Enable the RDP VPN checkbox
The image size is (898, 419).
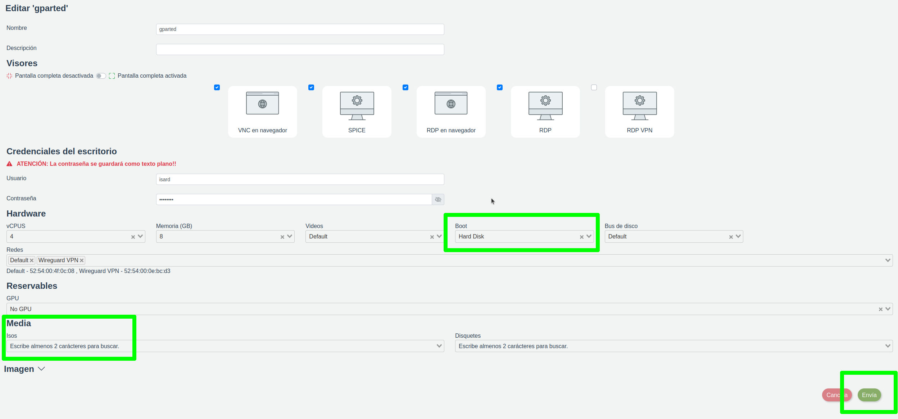pyautogui.click(x=594, y=87)
